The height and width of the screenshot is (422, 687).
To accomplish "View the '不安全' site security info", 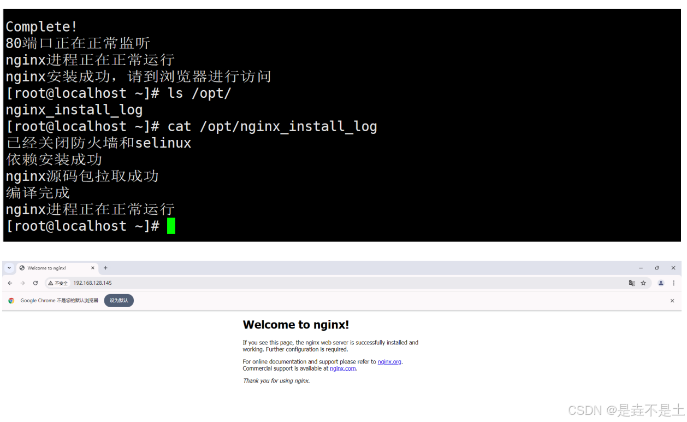I will 58,283.
